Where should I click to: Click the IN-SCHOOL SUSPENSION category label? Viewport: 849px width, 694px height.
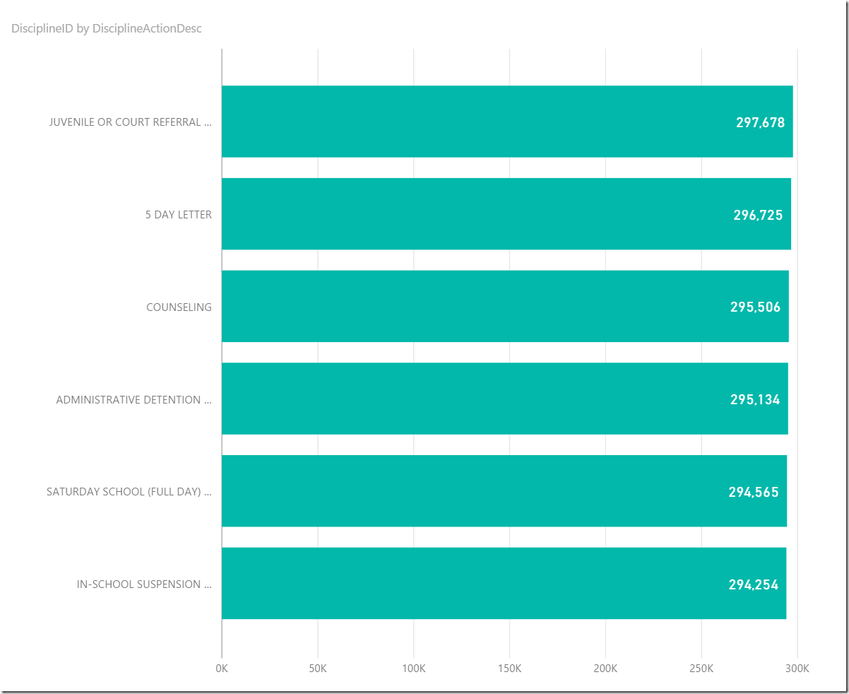coord(144,584)
